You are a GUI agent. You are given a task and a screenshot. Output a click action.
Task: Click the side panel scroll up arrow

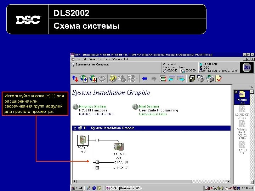pos(252,92)
